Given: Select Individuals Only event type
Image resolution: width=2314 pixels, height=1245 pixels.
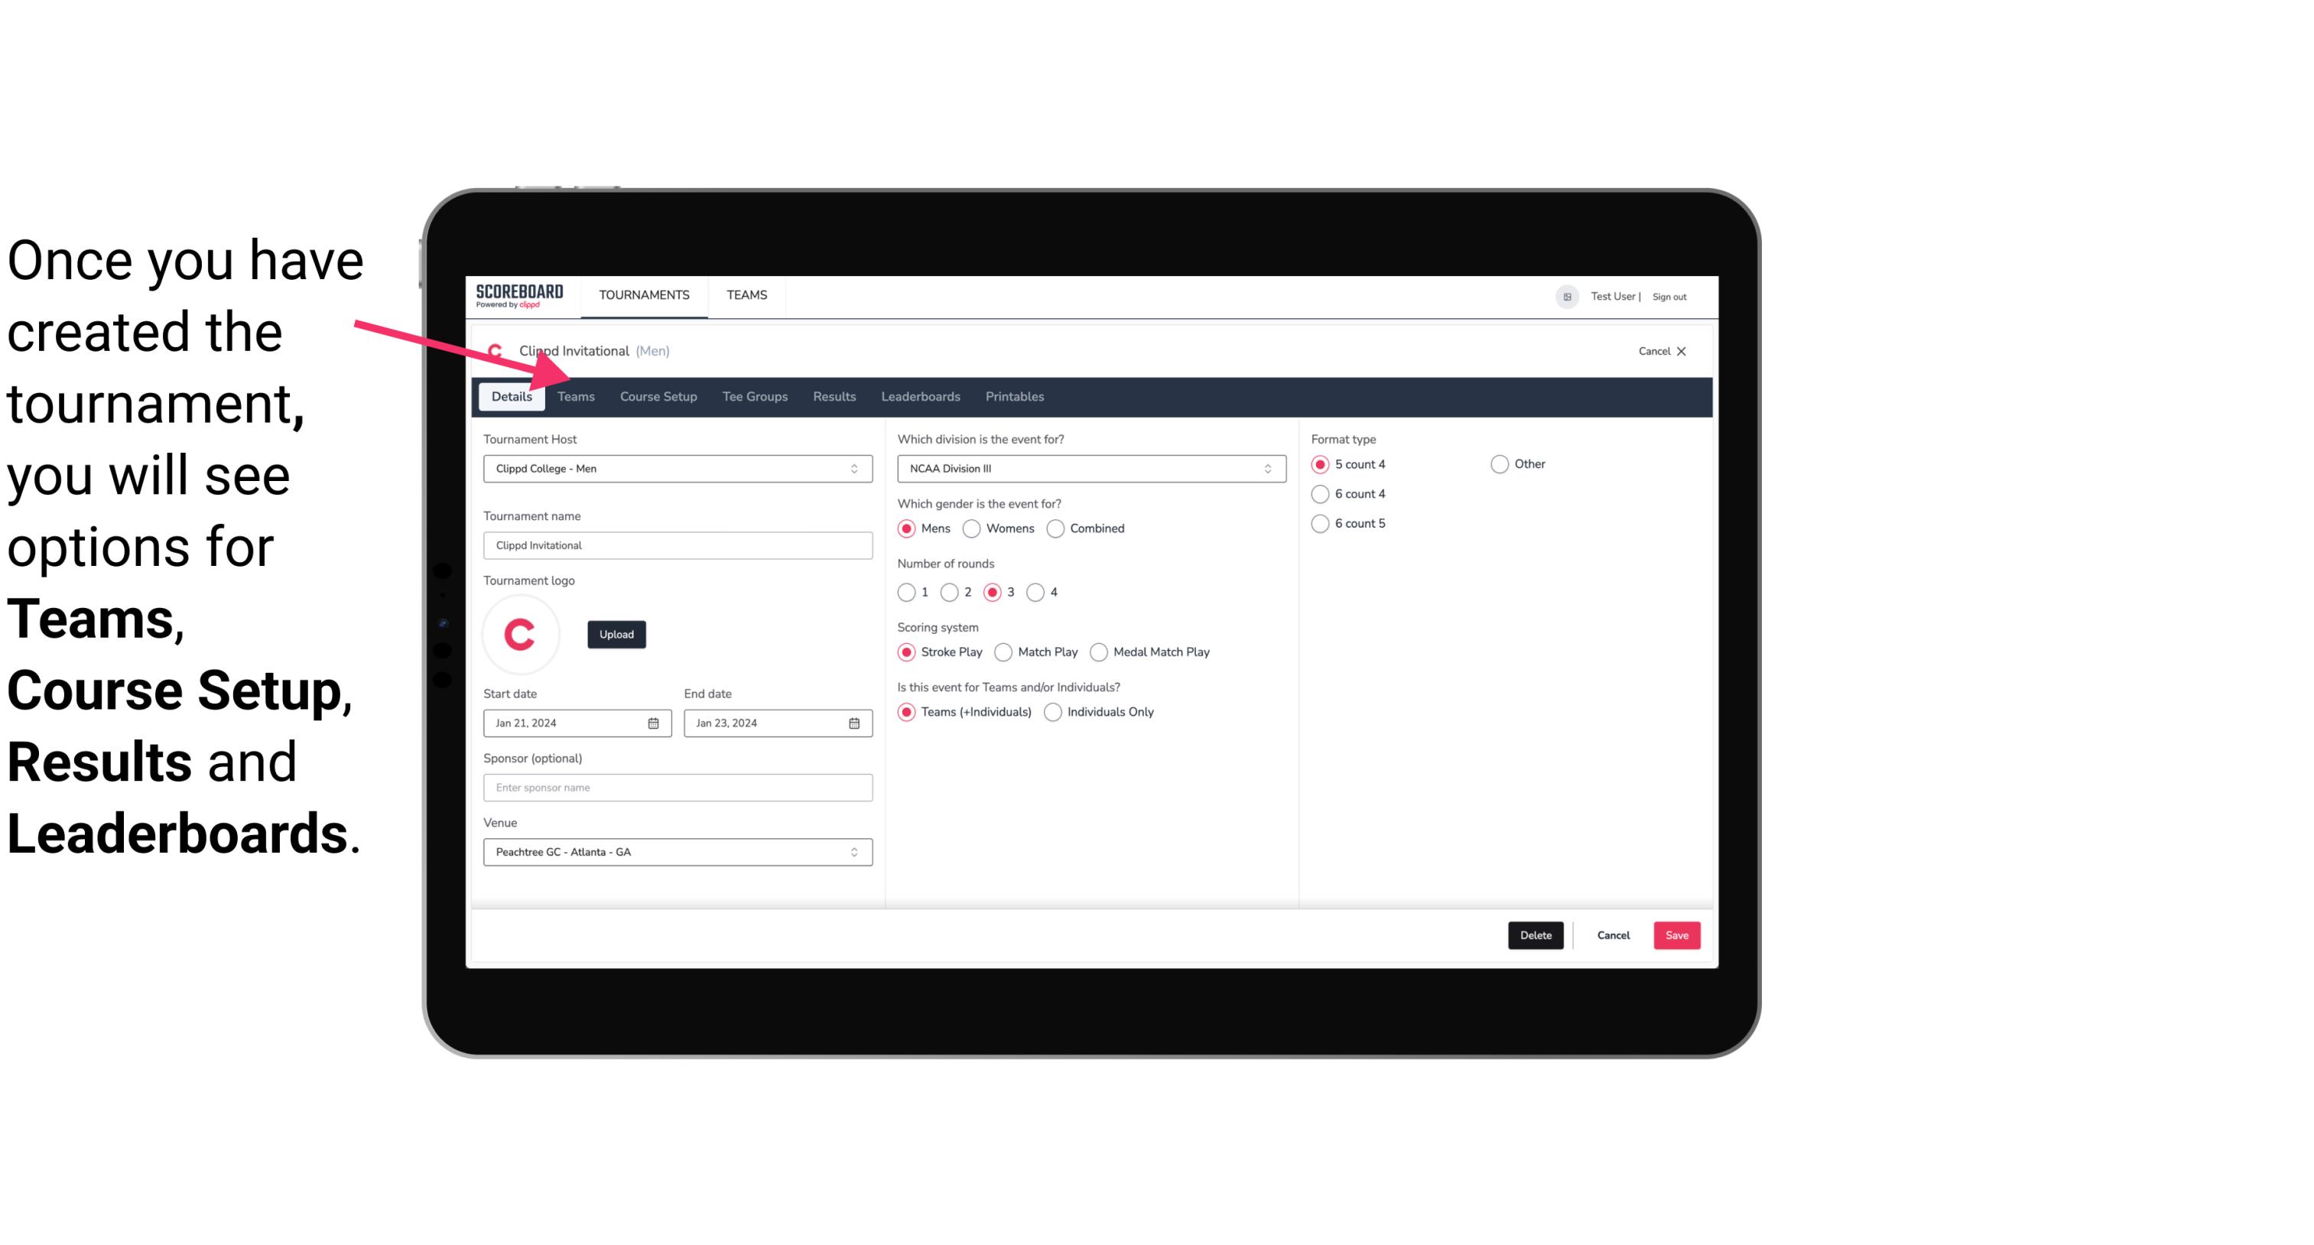Looking at the screenshot, I should click(1055, 711).
